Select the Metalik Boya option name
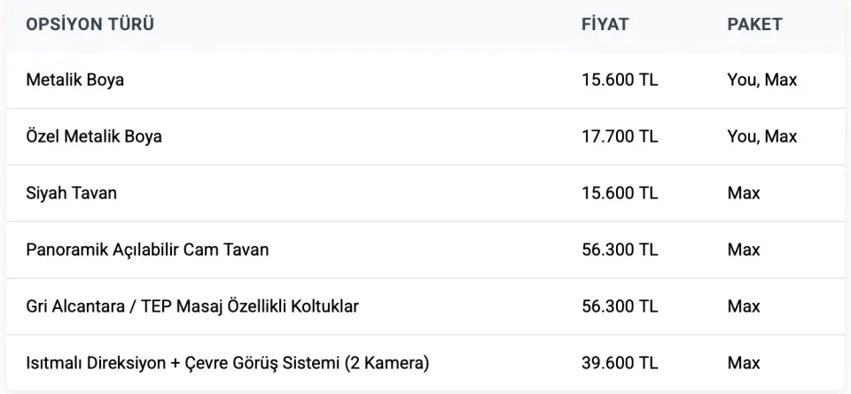Screen dimensions: 851x394 [75, 81]
